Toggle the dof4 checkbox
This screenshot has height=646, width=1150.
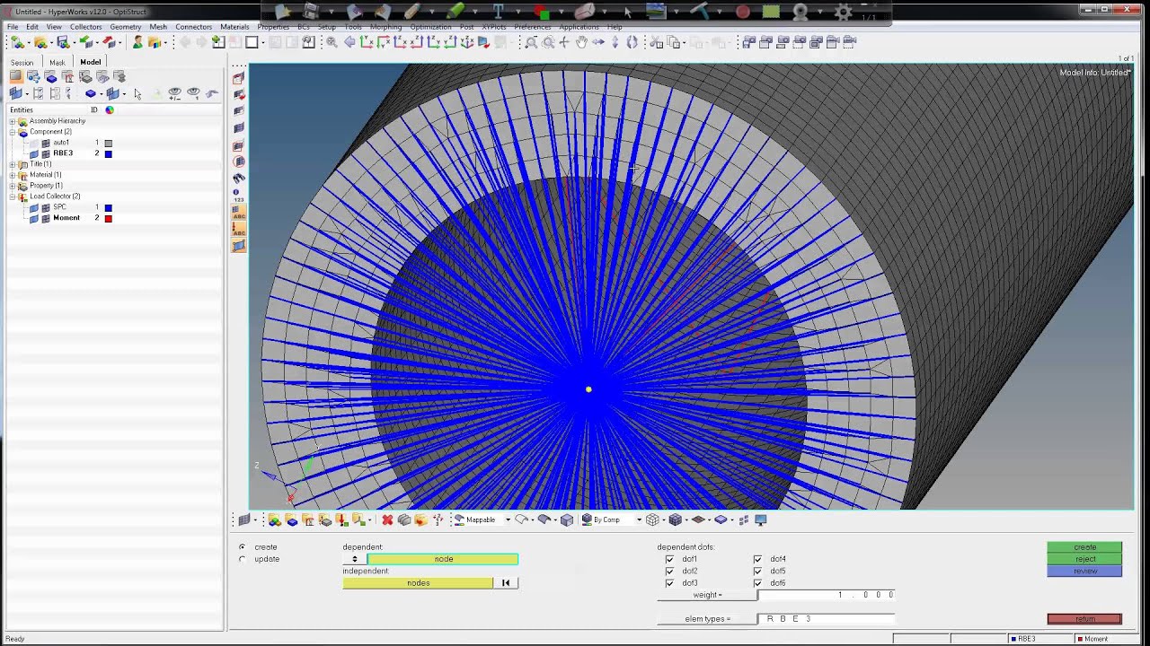(757, 559)
